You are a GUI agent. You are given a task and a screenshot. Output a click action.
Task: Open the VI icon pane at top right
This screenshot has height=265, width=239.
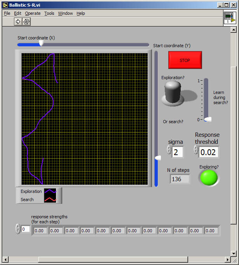coord(230,18)
